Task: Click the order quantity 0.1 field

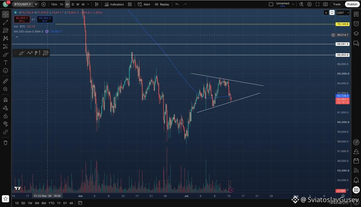Action: click(33, 19)
